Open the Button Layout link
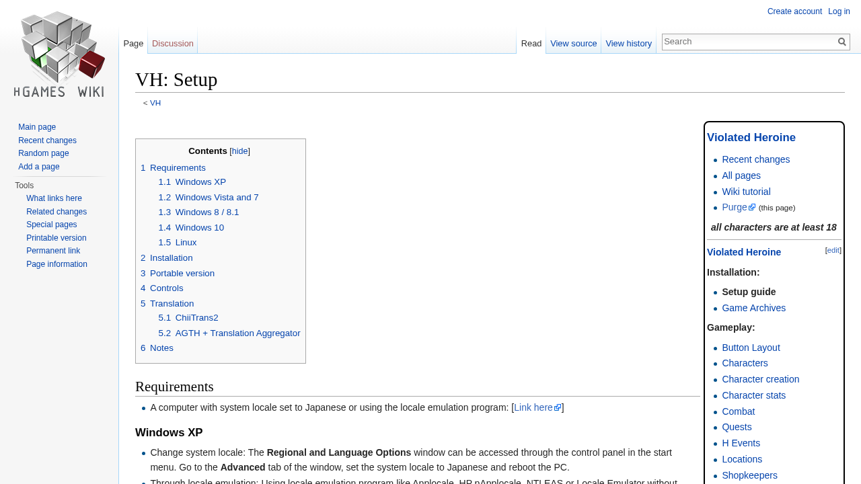The image size is (861, 484). pos(751,348)
